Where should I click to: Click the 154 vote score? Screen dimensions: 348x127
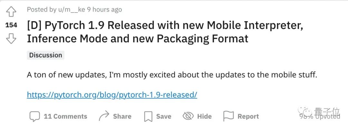(x=11, y=25)
